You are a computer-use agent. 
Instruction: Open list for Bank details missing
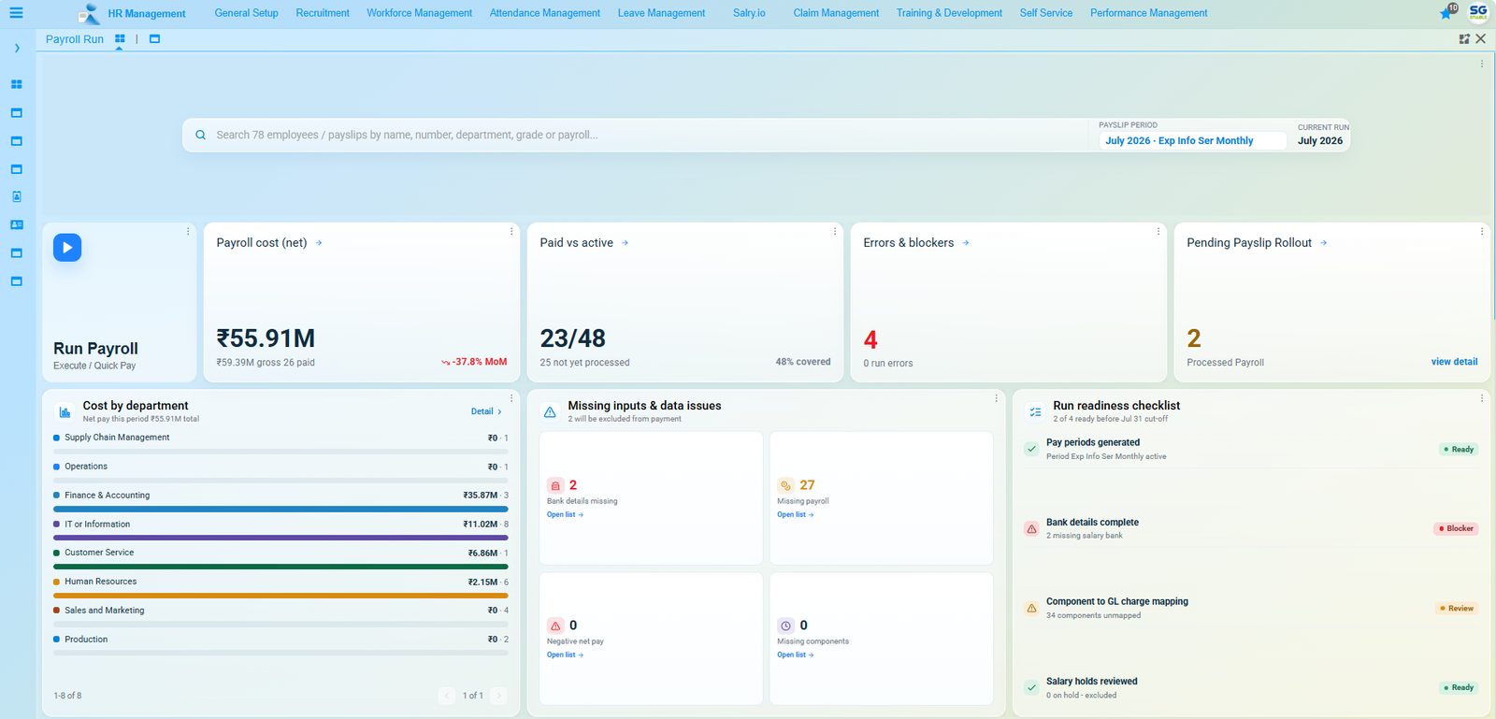(x=565, y=515)
